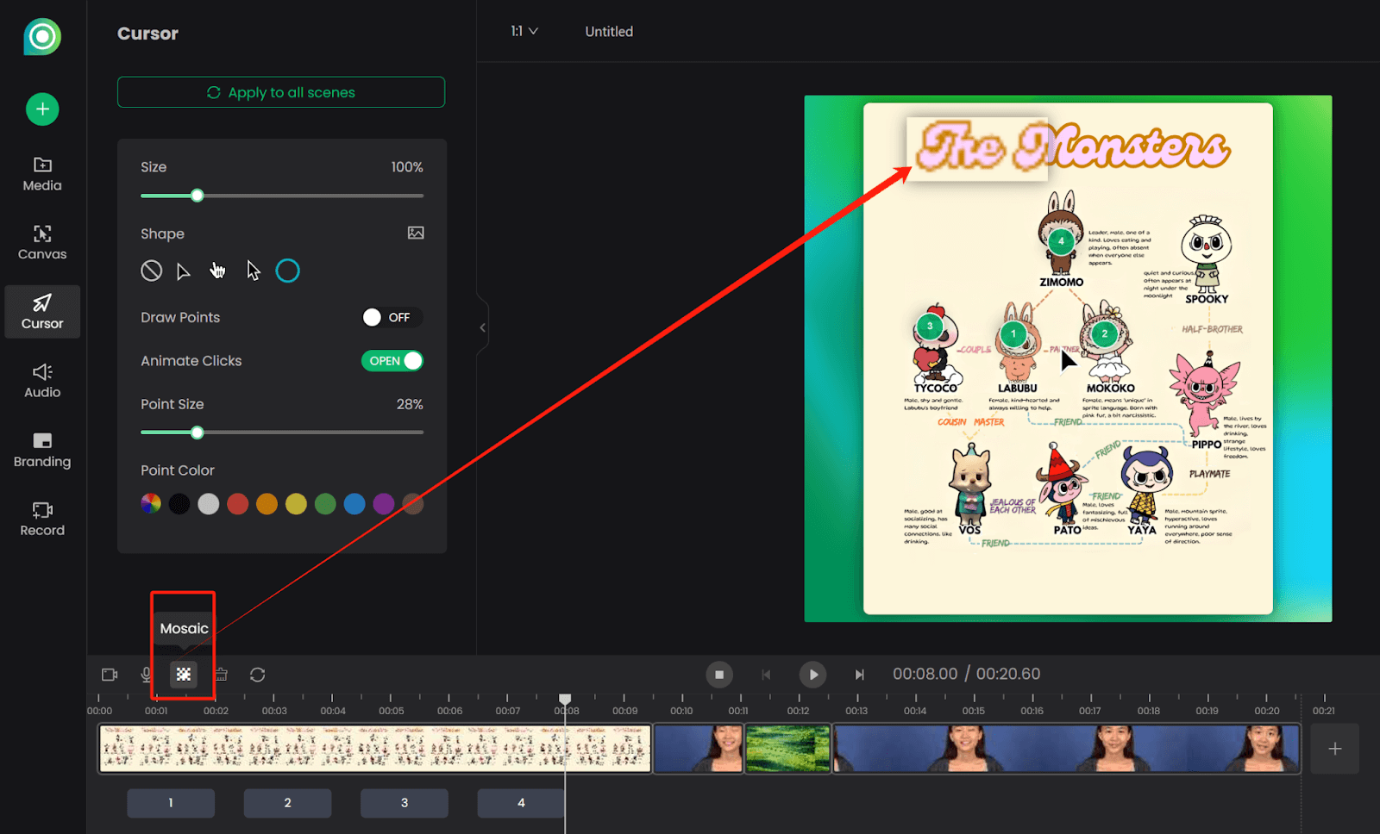Select the hand cursor shape

217,271
